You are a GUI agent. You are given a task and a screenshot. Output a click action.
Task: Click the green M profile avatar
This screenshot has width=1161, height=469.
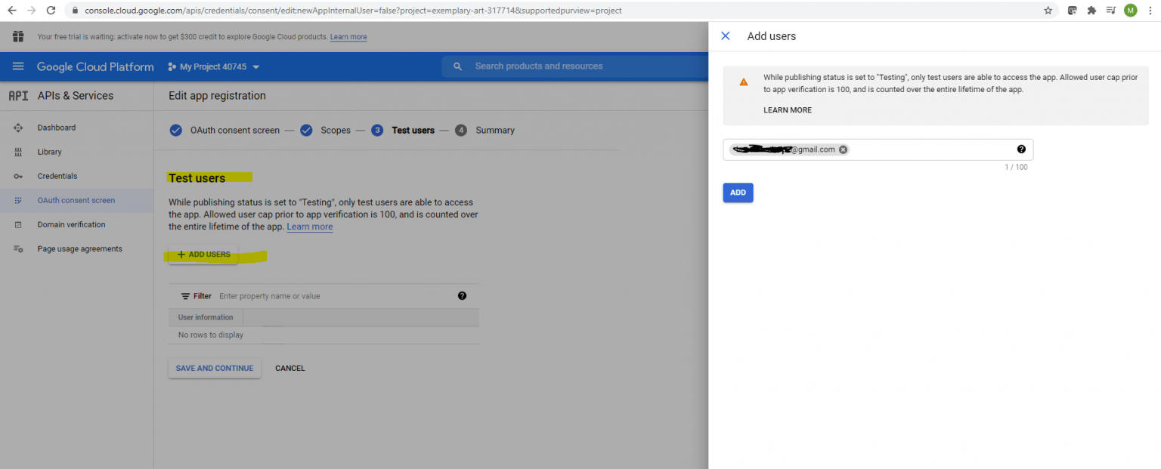[x=1130, y=10]
